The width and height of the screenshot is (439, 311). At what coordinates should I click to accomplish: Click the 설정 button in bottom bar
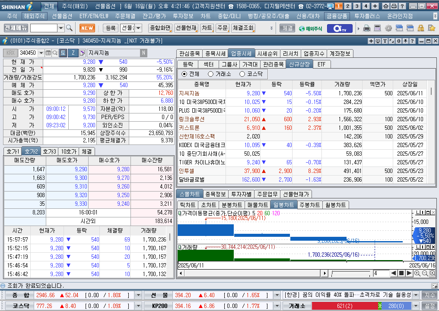pos(430,306)
